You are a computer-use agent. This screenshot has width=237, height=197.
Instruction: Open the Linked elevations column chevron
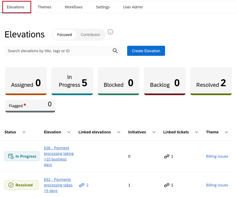pyautogui.click(x=119, y=132)
